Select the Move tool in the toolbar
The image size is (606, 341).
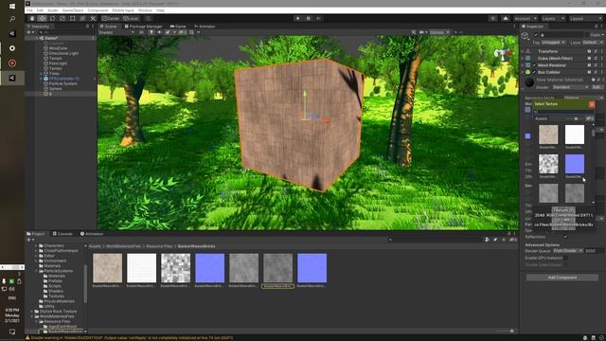click(x=42, y=19)
